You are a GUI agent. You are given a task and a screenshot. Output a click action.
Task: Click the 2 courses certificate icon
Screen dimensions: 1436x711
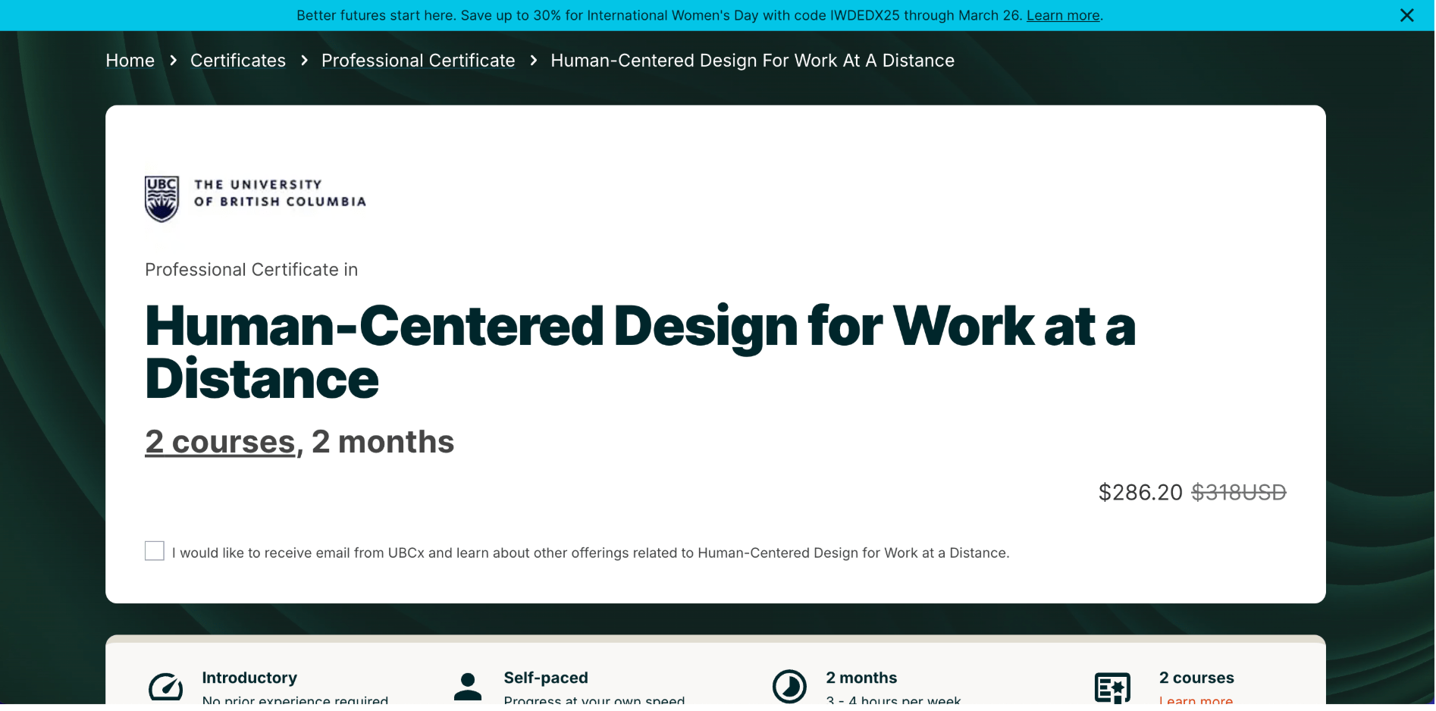coord(1112,688)
